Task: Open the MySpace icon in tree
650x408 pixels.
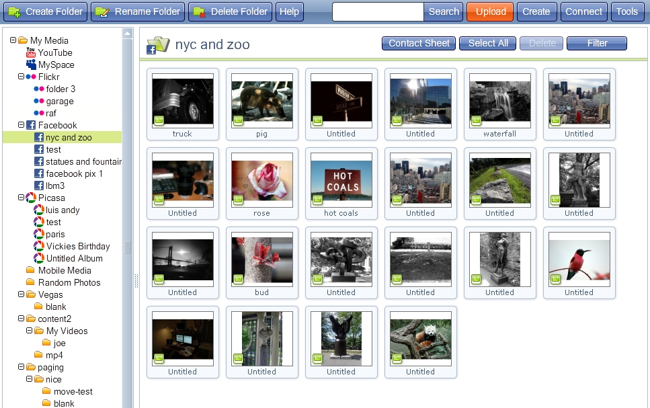Action: tap(31, 65)
